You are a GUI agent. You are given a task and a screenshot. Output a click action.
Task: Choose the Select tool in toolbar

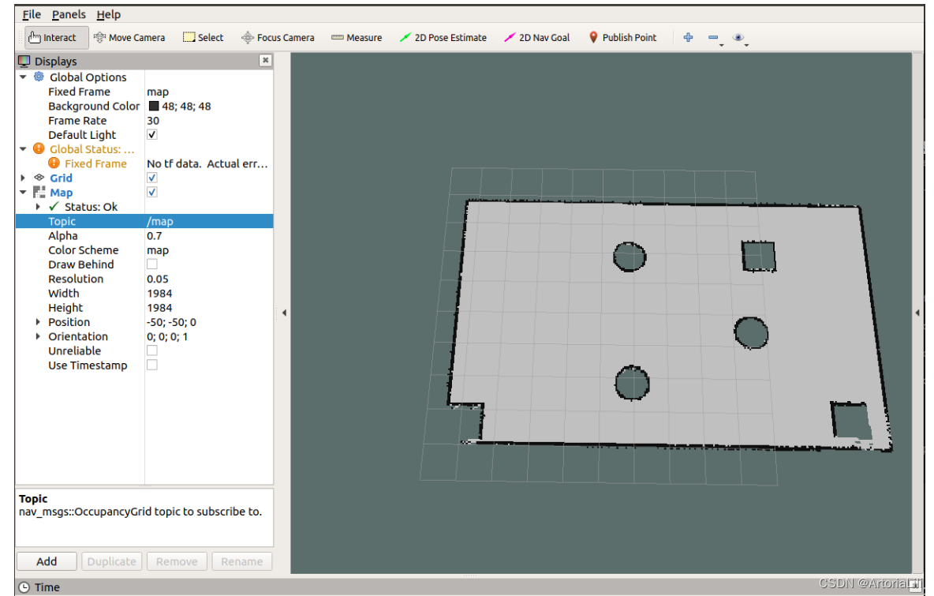point(204,37)
